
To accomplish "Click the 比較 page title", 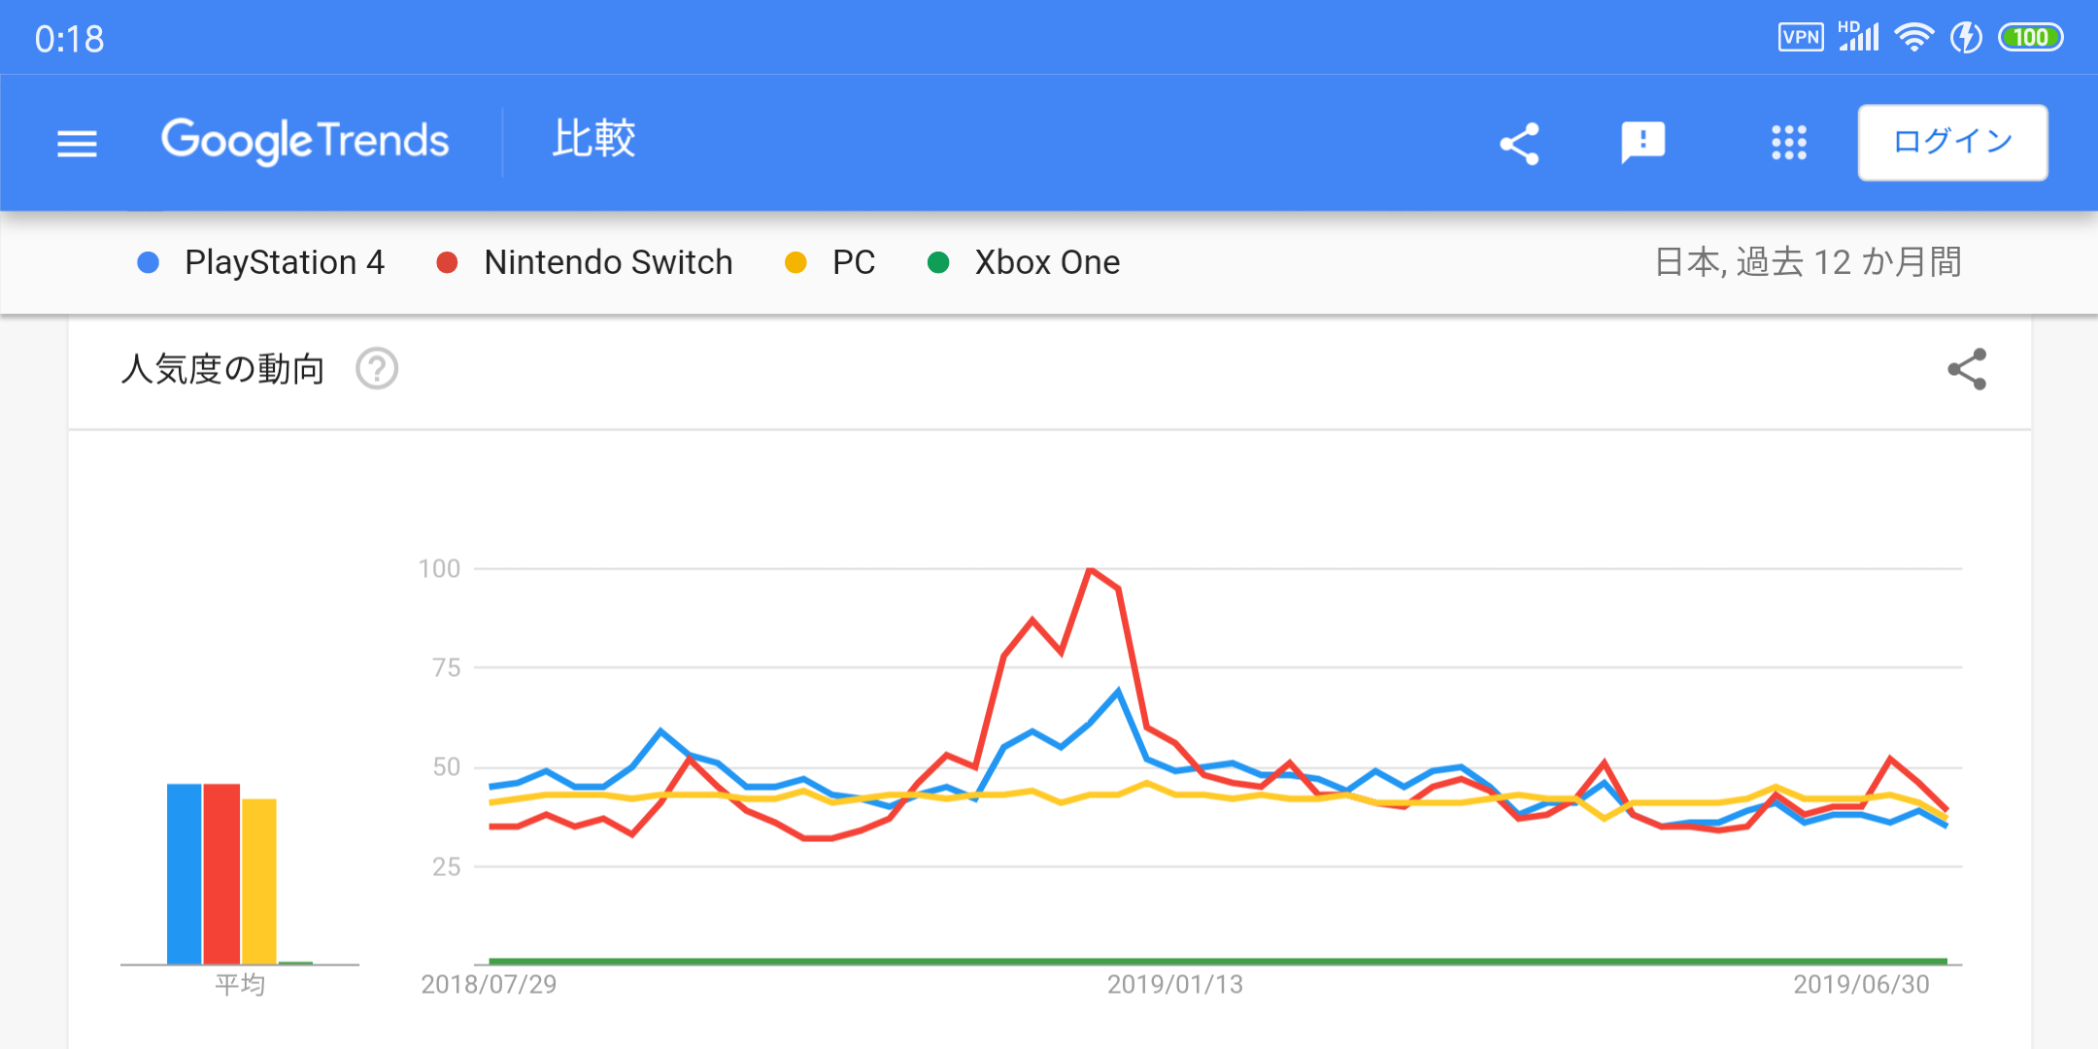I will pyautogui.click(x=593, y=140).
